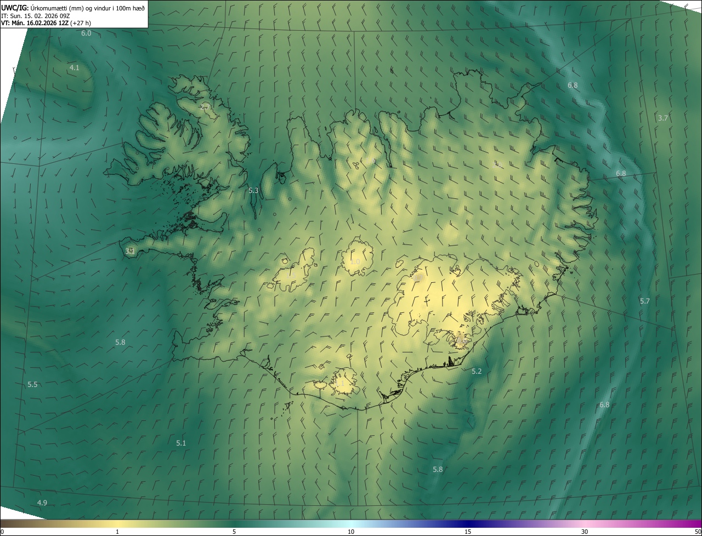
Task: Click the '15' tick on the colour scale
Action: coord(468,532)
